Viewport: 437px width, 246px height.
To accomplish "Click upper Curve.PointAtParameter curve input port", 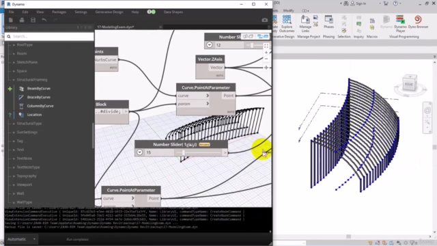I will point(193,96).
